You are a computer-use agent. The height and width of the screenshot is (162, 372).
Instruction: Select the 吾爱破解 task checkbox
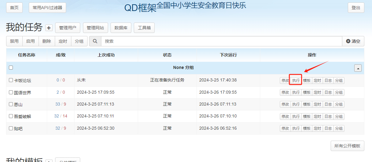tap(11, 116)
